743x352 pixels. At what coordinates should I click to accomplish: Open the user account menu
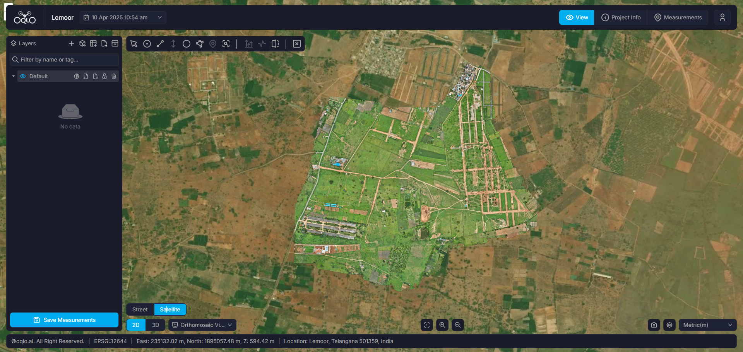pyautogui.click(x=722, y=17)
